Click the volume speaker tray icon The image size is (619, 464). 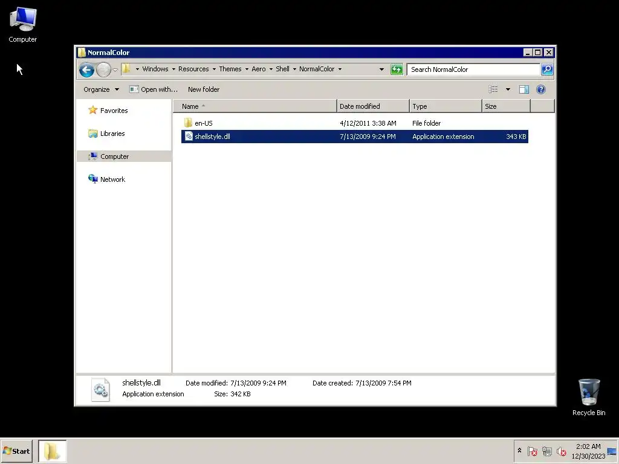pyautogui.click(x=561, y=451)
